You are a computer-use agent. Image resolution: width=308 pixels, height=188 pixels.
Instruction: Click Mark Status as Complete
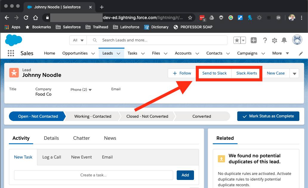coord(268,116)
